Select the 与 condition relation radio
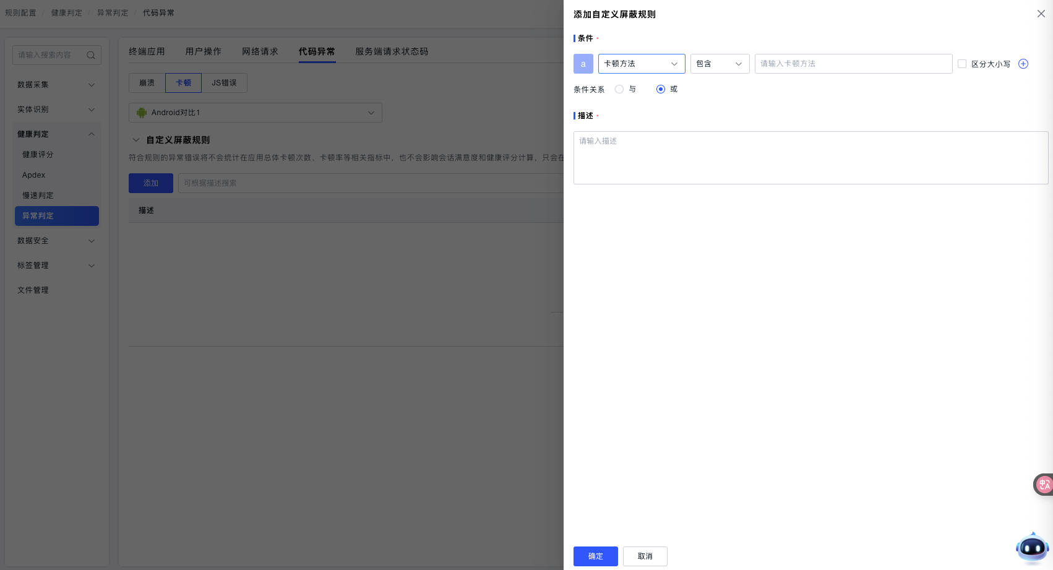This screenshot has width=1053, height=570. [619, 89]
